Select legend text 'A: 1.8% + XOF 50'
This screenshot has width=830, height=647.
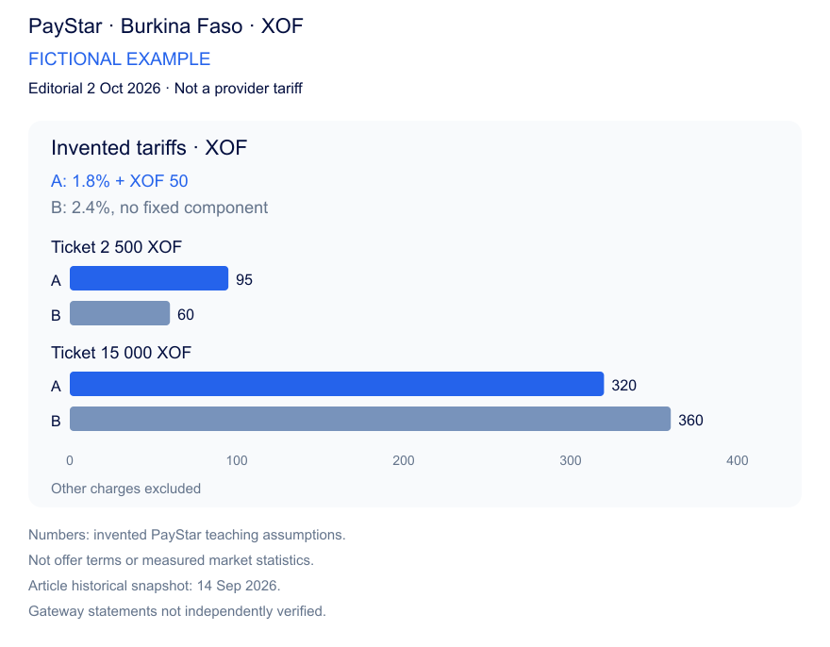(119, 181)
